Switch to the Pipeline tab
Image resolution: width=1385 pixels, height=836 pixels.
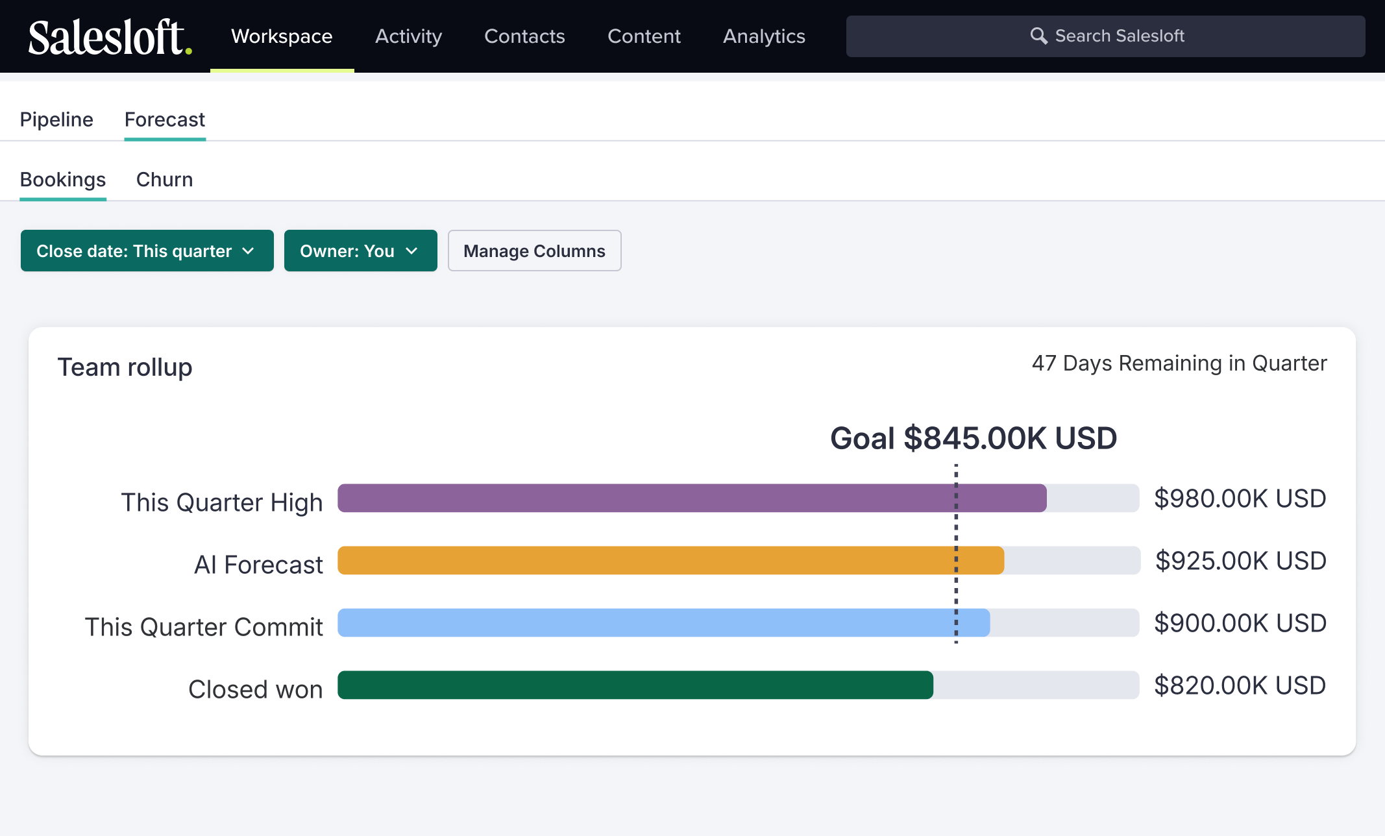coord(56,119)
